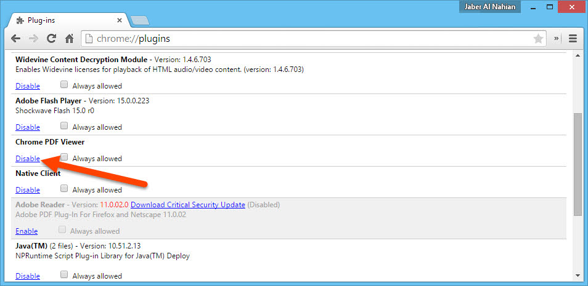This screenshot has width=588, height=286.
Task: Check Always allowed for Widevine Content Decryption Module
Action: [x=64, y=85]
